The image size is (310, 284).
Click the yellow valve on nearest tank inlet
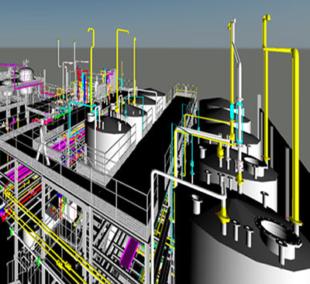point(223,217)
